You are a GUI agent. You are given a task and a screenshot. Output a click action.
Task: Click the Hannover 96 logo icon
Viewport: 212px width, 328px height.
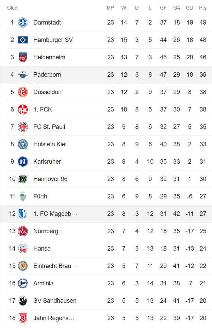point(23,179)
